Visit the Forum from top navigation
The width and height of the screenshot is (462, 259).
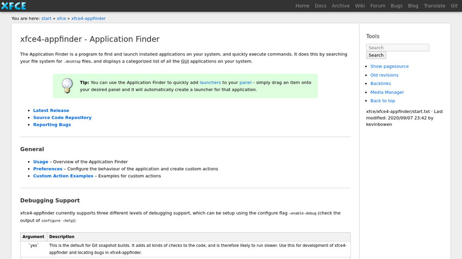pyautogui.click(x=378, y=6)
